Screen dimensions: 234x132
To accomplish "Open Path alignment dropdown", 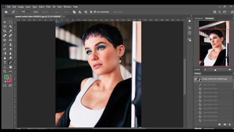I will [x=80, y=12].
